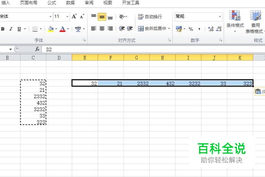This screenshot has width=265, height=177.
Task: Switch to 插入 tab
Action: click(x=5, y=3)
